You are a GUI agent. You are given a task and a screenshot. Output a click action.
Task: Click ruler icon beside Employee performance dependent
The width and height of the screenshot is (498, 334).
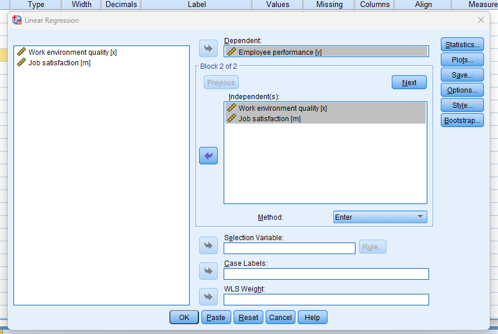click(232, 52)
